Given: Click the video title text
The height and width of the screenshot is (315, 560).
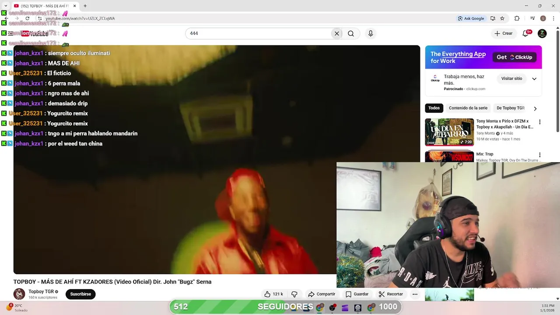Looking at the screenshot, I should coord(112,282).
